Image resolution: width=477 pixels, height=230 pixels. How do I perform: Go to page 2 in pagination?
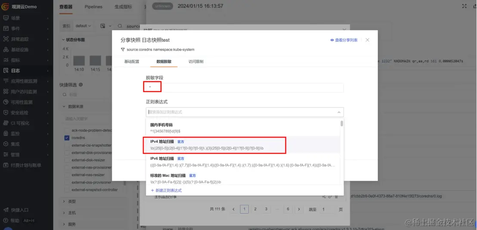255,209
